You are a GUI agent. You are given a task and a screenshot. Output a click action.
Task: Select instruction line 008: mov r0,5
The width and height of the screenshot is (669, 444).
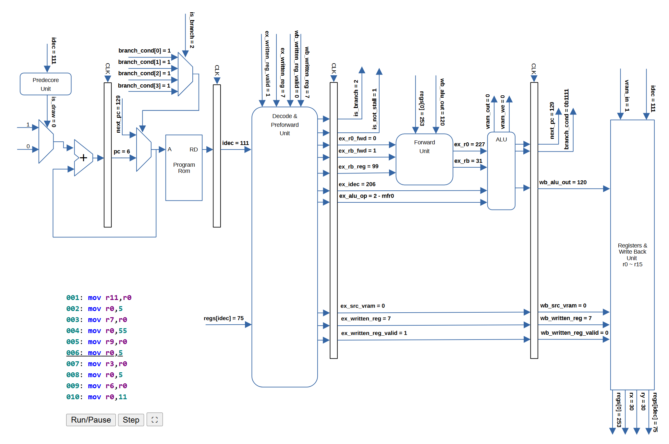click(x=94, y=375)
